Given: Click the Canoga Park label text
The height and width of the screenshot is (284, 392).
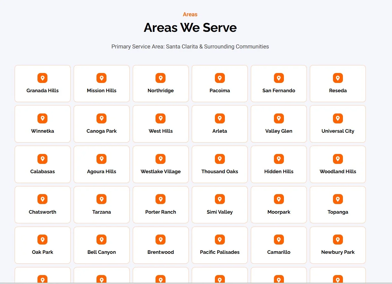Looking at the screenshot, I should [101, 131].
